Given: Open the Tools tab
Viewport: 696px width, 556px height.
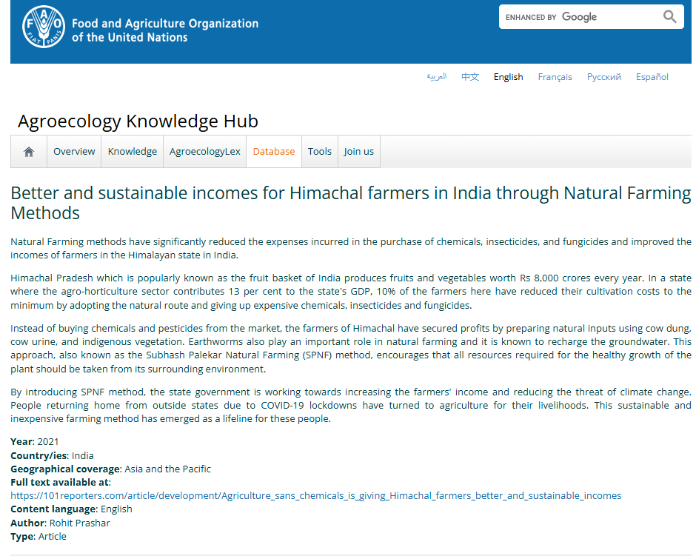Looking at the screenshot, I should pyautogui.click(x=320, y=152).
